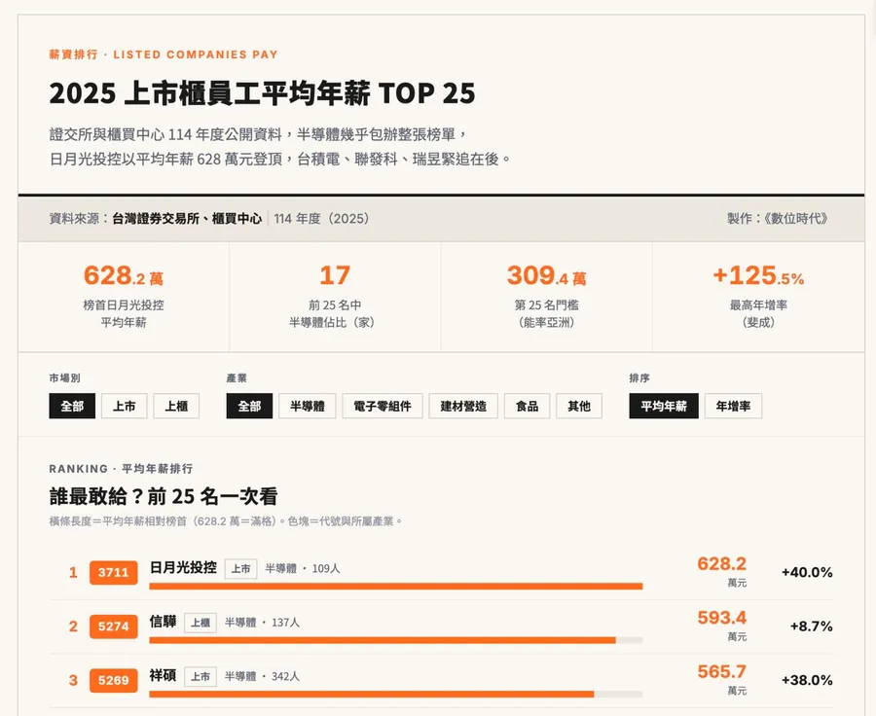Click the source 台灣證券交易所、櫃買中心
Viewport: 876px width, 716px height.
click(x=187, y=218)
